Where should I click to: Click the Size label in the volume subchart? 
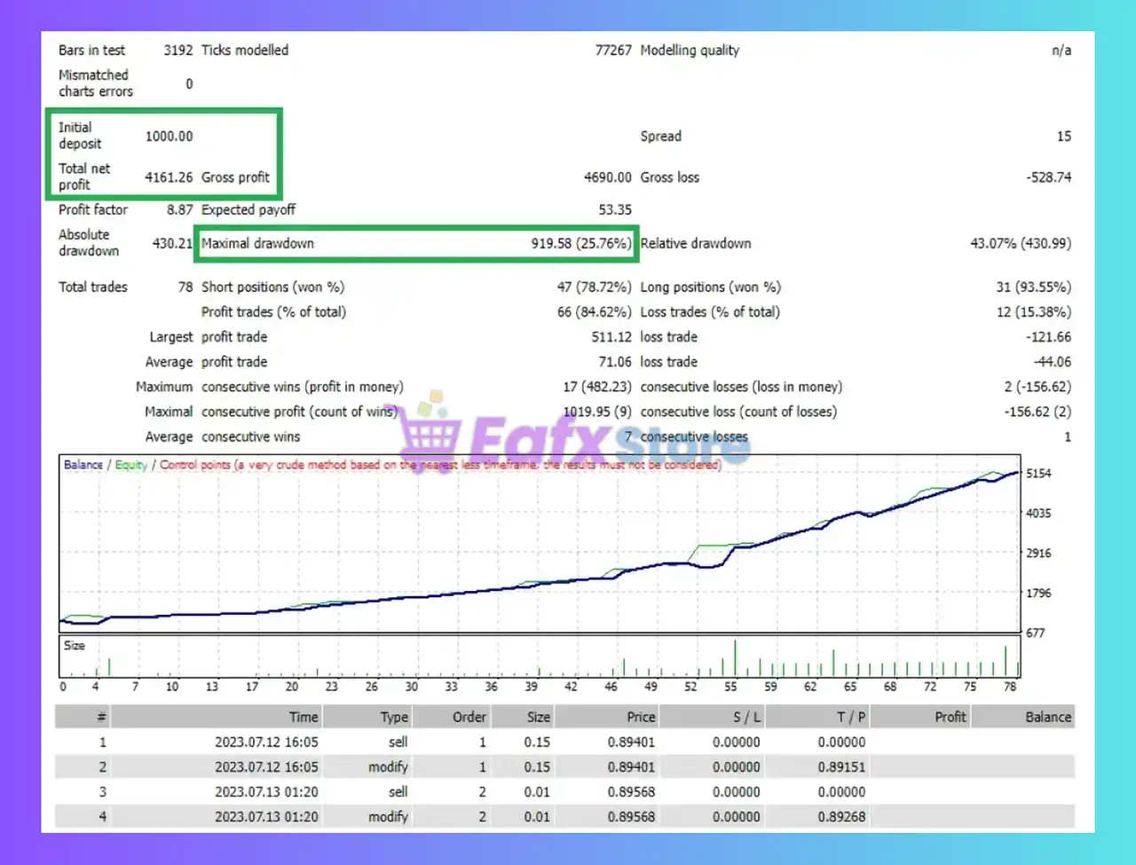pyautogui.click(x=75, y=646)
